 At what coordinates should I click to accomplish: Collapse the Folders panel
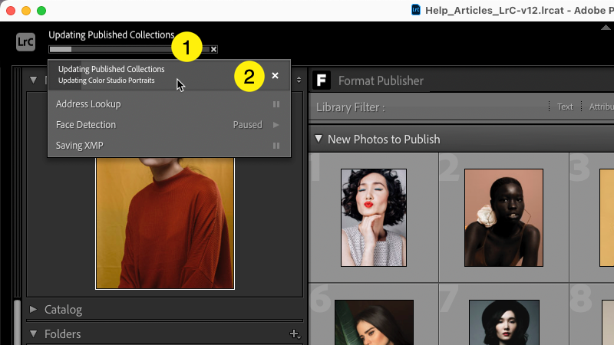tap(33, 333)
